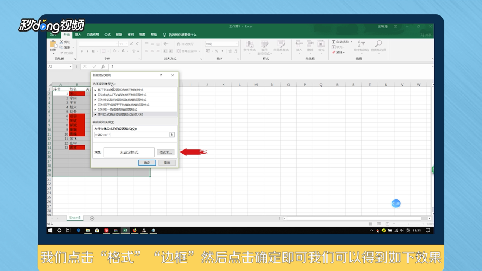Switch to the 插入 ribbon tab

pos(78,35)
